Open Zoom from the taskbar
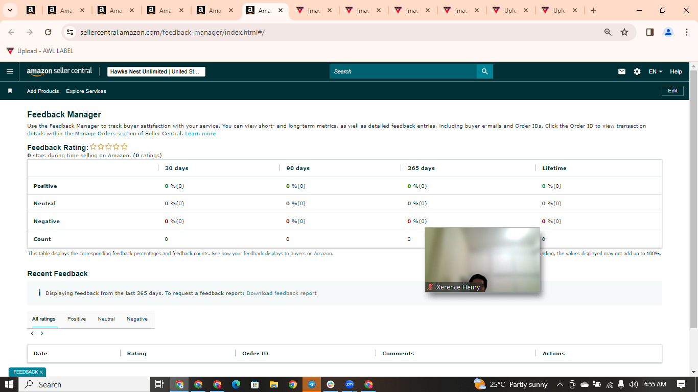Image resolution: width=698 pixels, height=392 pixels. click(x=350, y=384)
